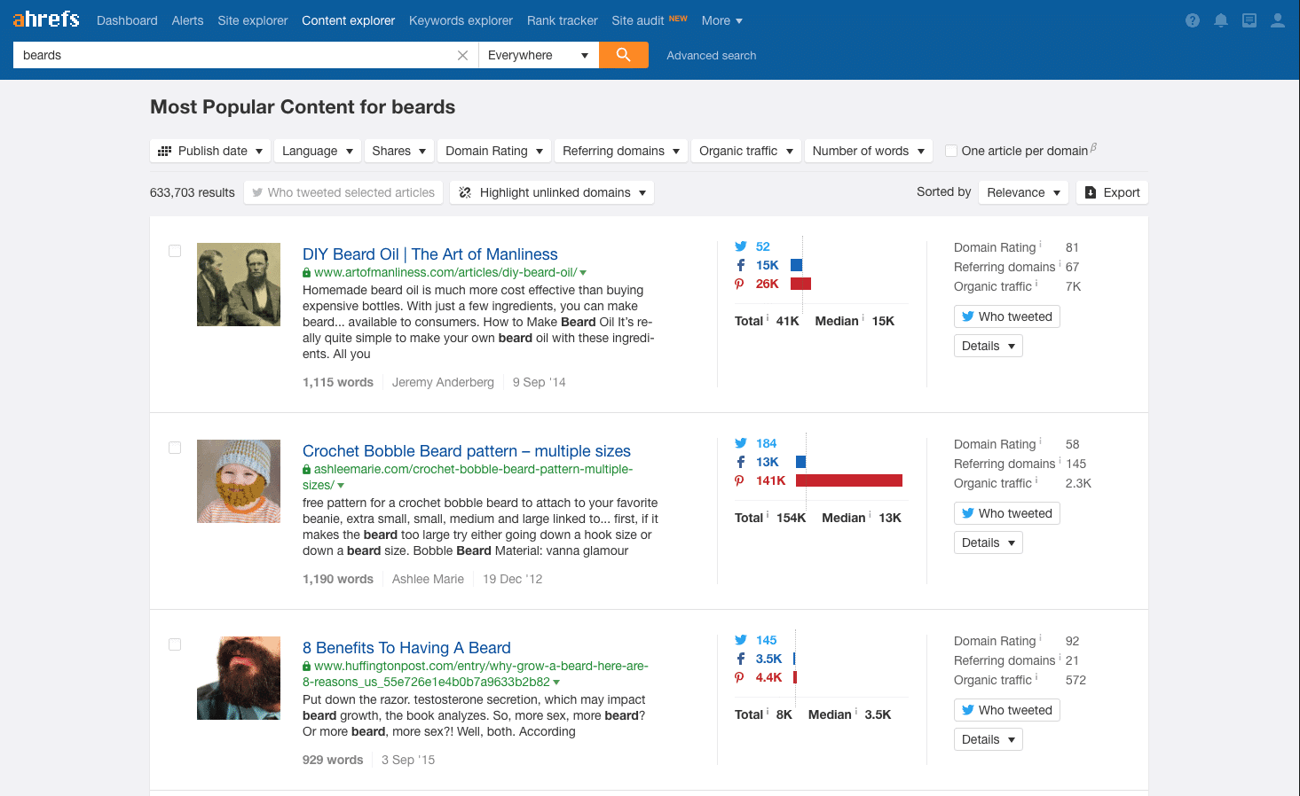Viewport: 1300px width, 796px height.
Task: Click Who tweeted for DIY Beard Oil
Action: click(1006, 316)
